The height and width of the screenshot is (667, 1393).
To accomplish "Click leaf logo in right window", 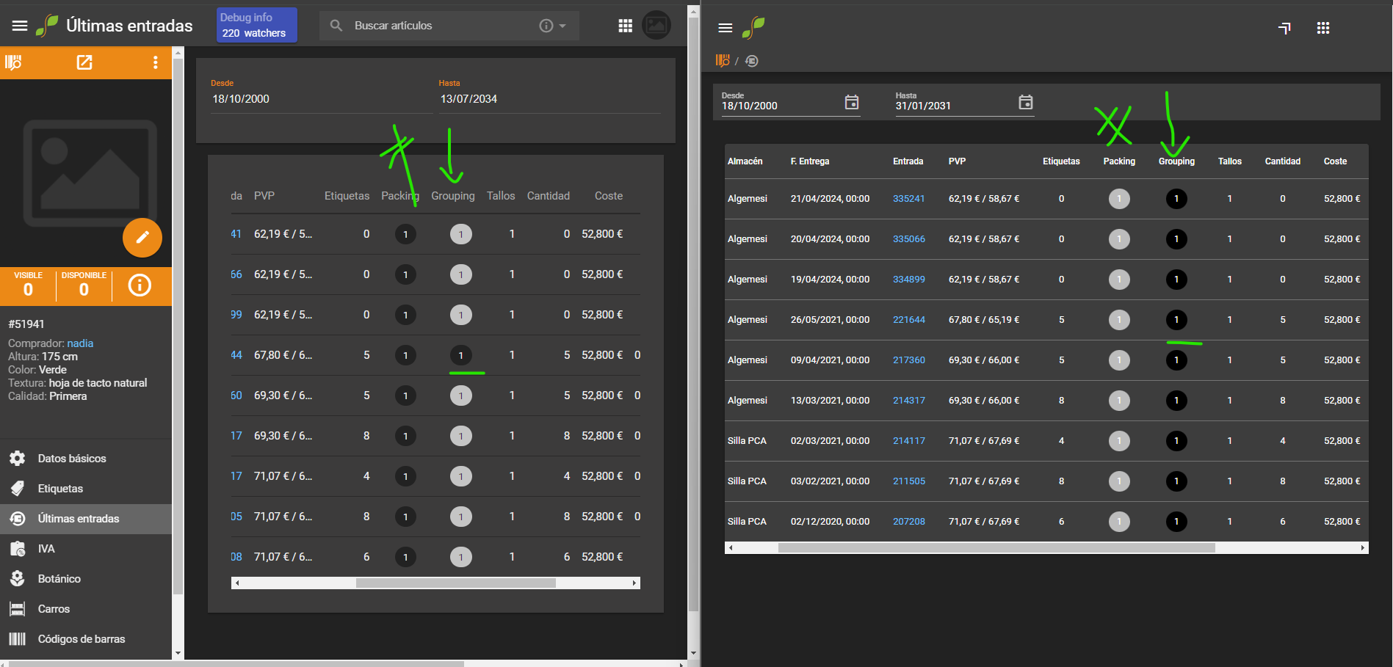I will (753, 28).
